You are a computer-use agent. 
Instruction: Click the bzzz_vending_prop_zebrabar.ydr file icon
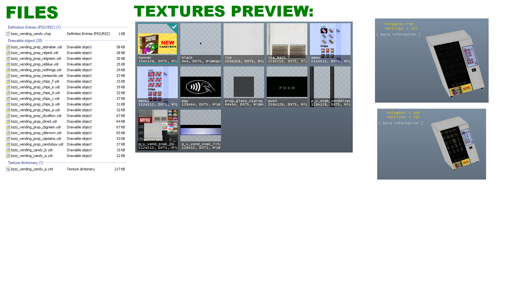pyautogui.click(x=8, y=47)
